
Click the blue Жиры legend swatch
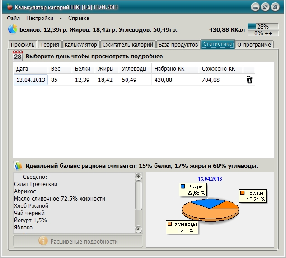[183, 186]
